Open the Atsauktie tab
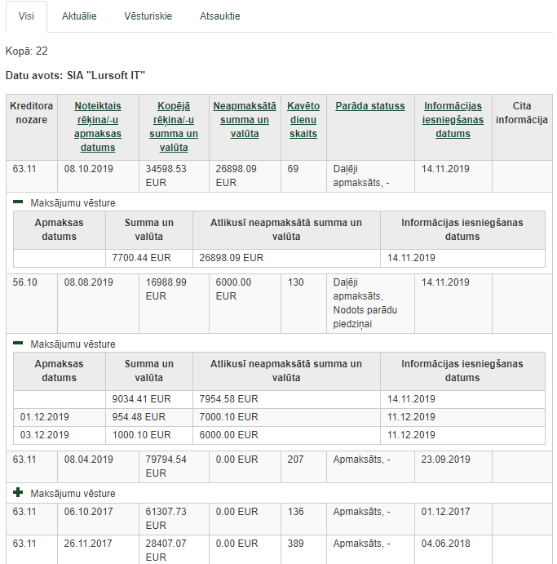 [x=219, y=16]
